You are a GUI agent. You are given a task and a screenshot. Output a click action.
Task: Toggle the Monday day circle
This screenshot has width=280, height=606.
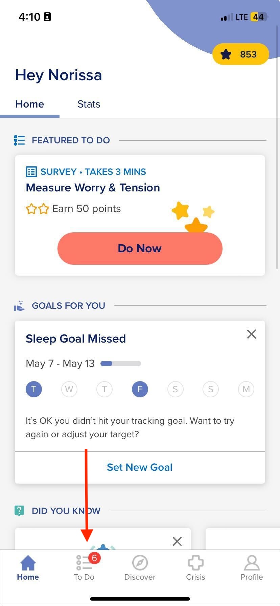[x=246, y=389]
